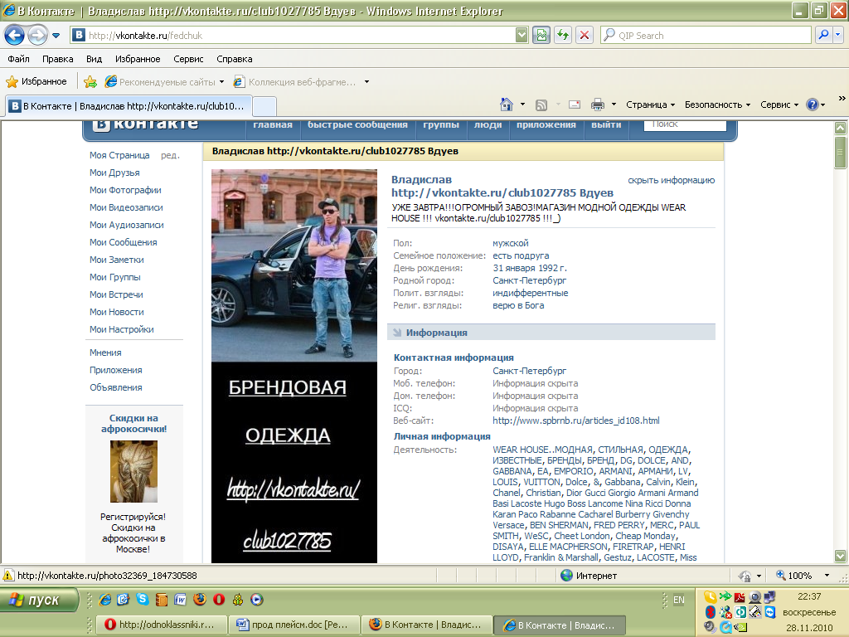Launch Firefox from Quick Launch
The width and height of the screenshot is (849, 637).
(x=200, y=599)
